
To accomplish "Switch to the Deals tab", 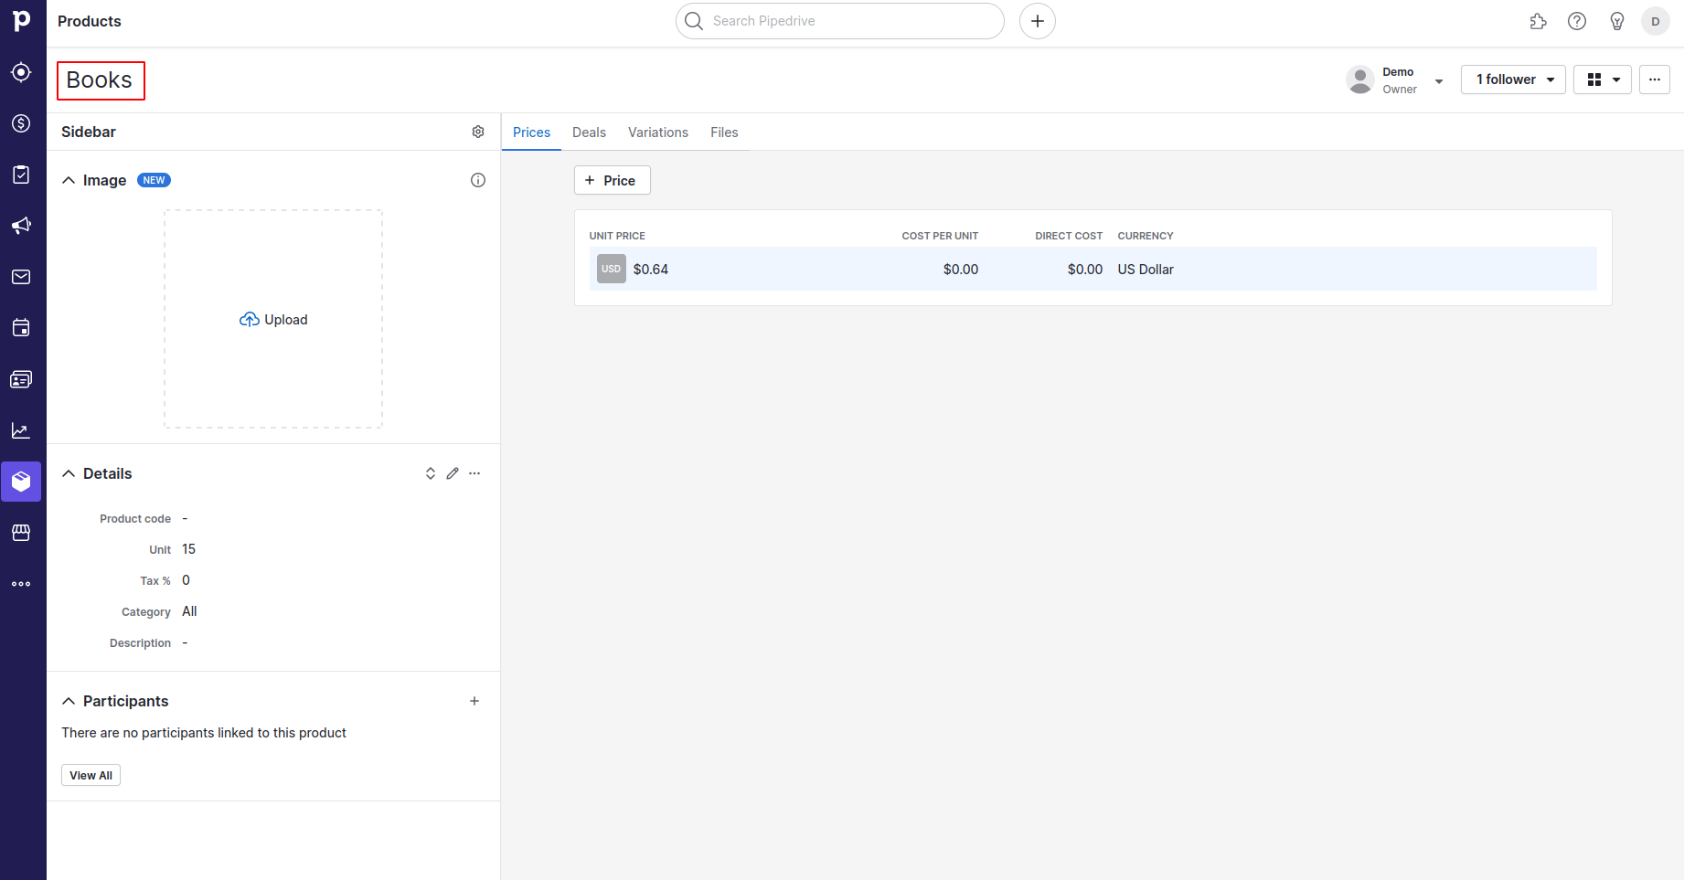I will 589,133.
